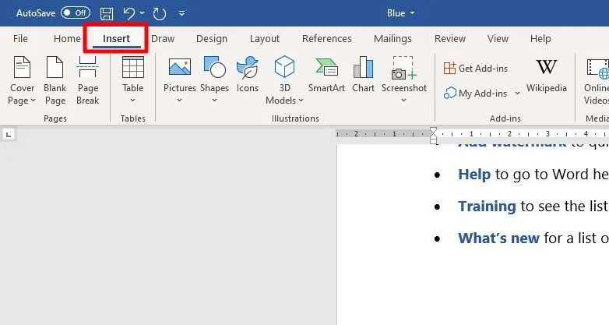Insert a SmartArt graphic
Viewport: 609px width, 325px height.
coord(326,75)
